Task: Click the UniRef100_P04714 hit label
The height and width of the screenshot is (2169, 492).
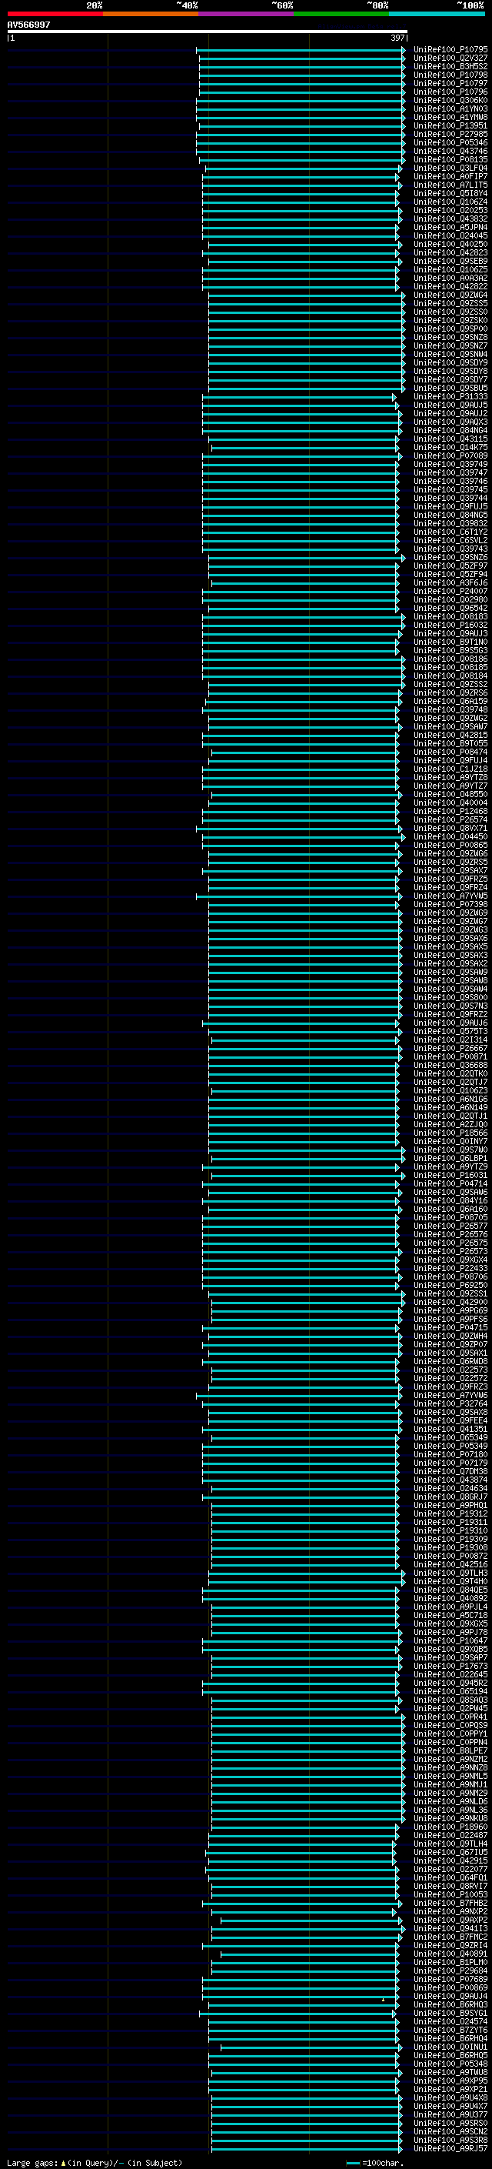Action: click(x=450, y=1184)
